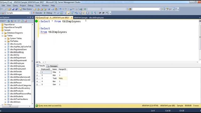Viewport: 201px width, 113px height.
Task: Open the Find combo box dropdown arrow
Action: pyautogui.click(x=159, y=9)
